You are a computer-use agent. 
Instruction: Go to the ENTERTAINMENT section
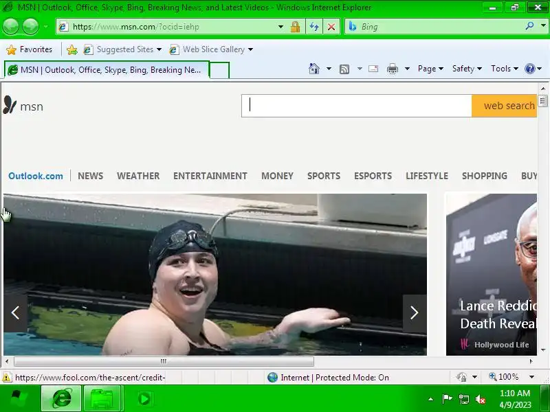coord(210,176)
